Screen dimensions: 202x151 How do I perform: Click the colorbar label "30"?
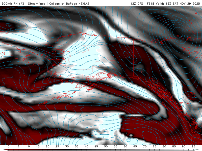[x=67, y=146]
